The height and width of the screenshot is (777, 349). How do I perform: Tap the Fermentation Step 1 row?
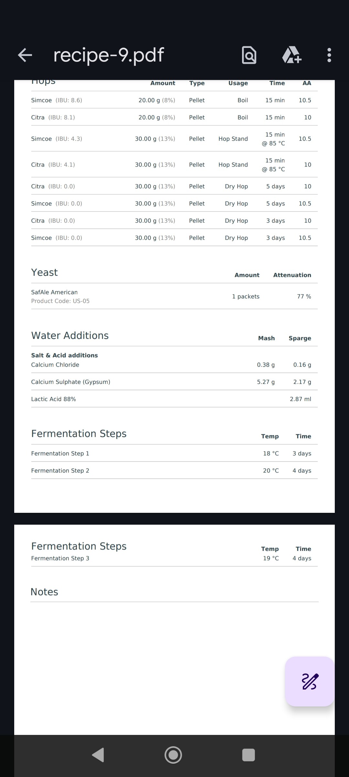[174, 453]
